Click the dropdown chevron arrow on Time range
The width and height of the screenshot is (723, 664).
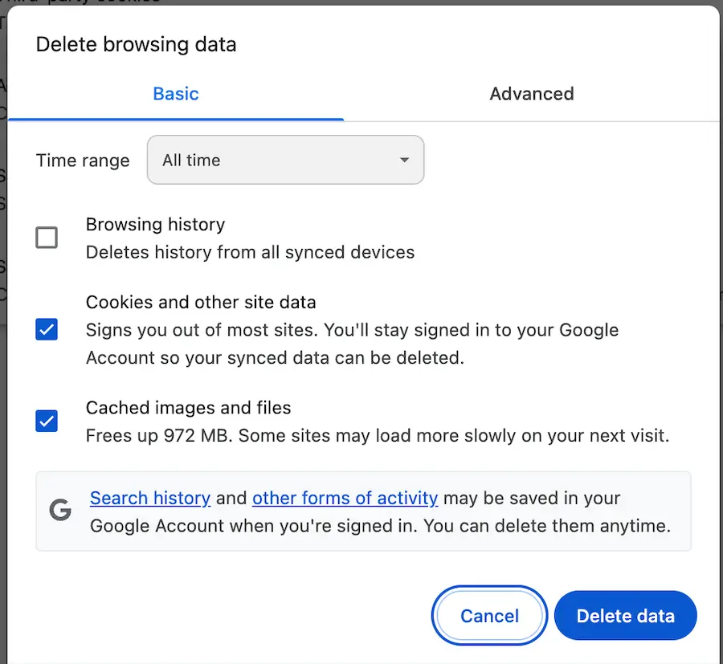[404, 160]
